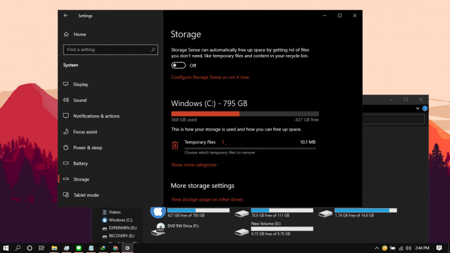Select RECOVERY (E:) in File Explorer tree

pyautogui.click(x=118, y=236)
